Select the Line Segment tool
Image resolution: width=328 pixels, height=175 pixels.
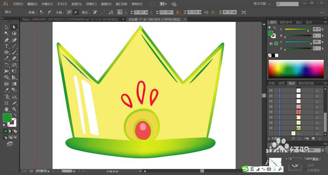tap(14, 46)
